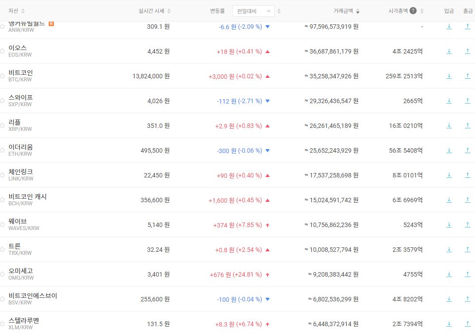Toggle favorite star for 비트코인 캐시 BCH
Screen dimensions: 475x335
click(2, 200)
